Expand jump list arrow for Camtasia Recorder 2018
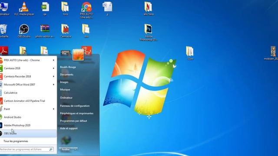The height and width of the screenshot is (156, 278). (x=53, y=76)
